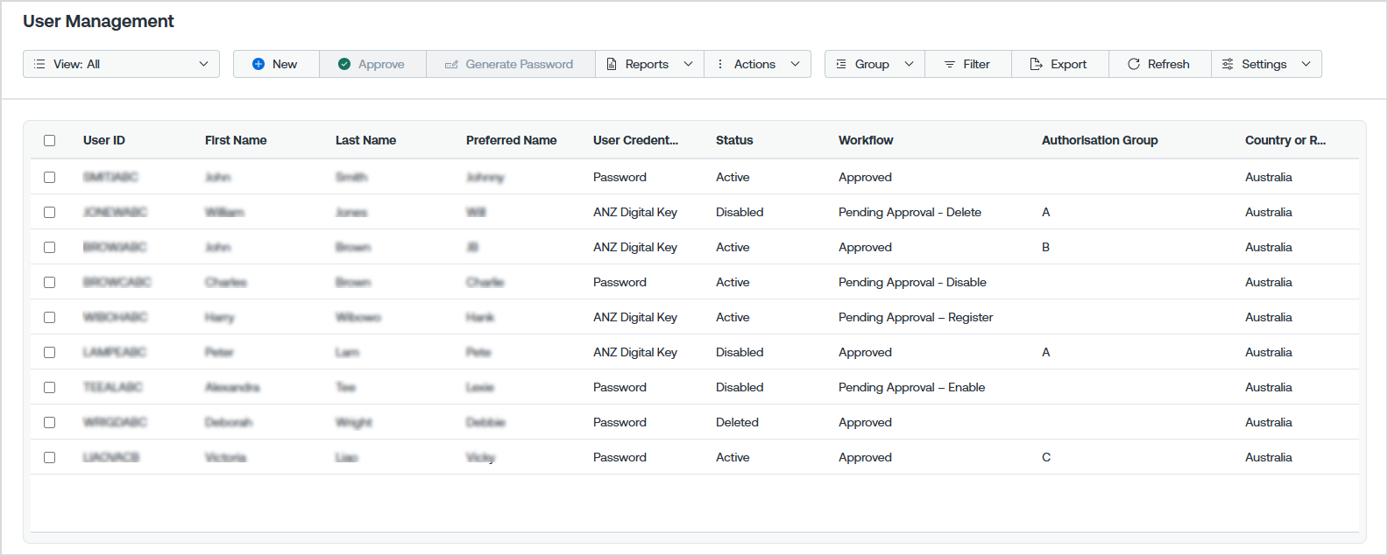Click the New plus icon
This screenshot has height=556, width=1388.
[258, 64]
